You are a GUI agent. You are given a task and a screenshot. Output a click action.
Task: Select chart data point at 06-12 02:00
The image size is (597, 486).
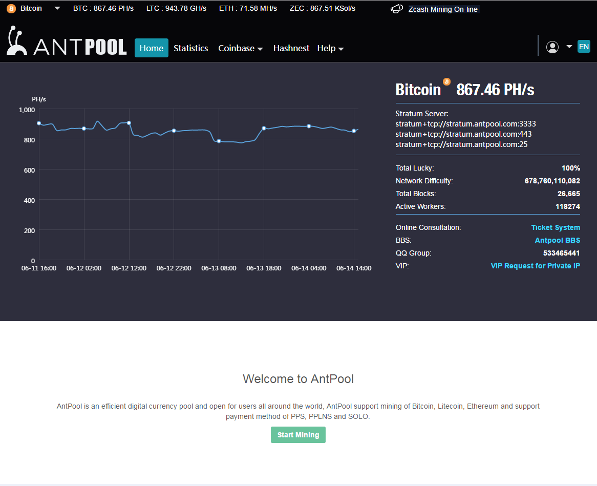[84, 129]
